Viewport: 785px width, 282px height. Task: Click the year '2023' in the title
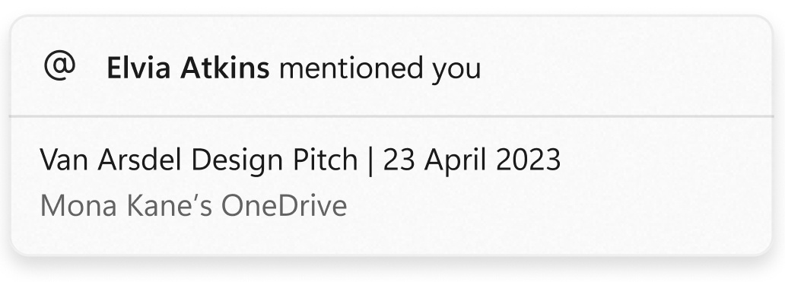[x=529, y=160]
